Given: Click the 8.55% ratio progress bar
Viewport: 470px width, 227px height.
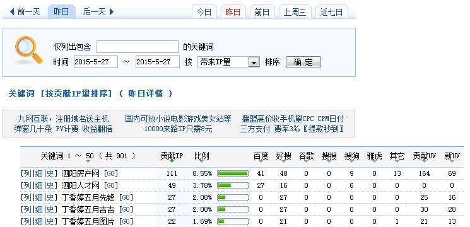Looking at the screenshot, I should tap(233, 173).
